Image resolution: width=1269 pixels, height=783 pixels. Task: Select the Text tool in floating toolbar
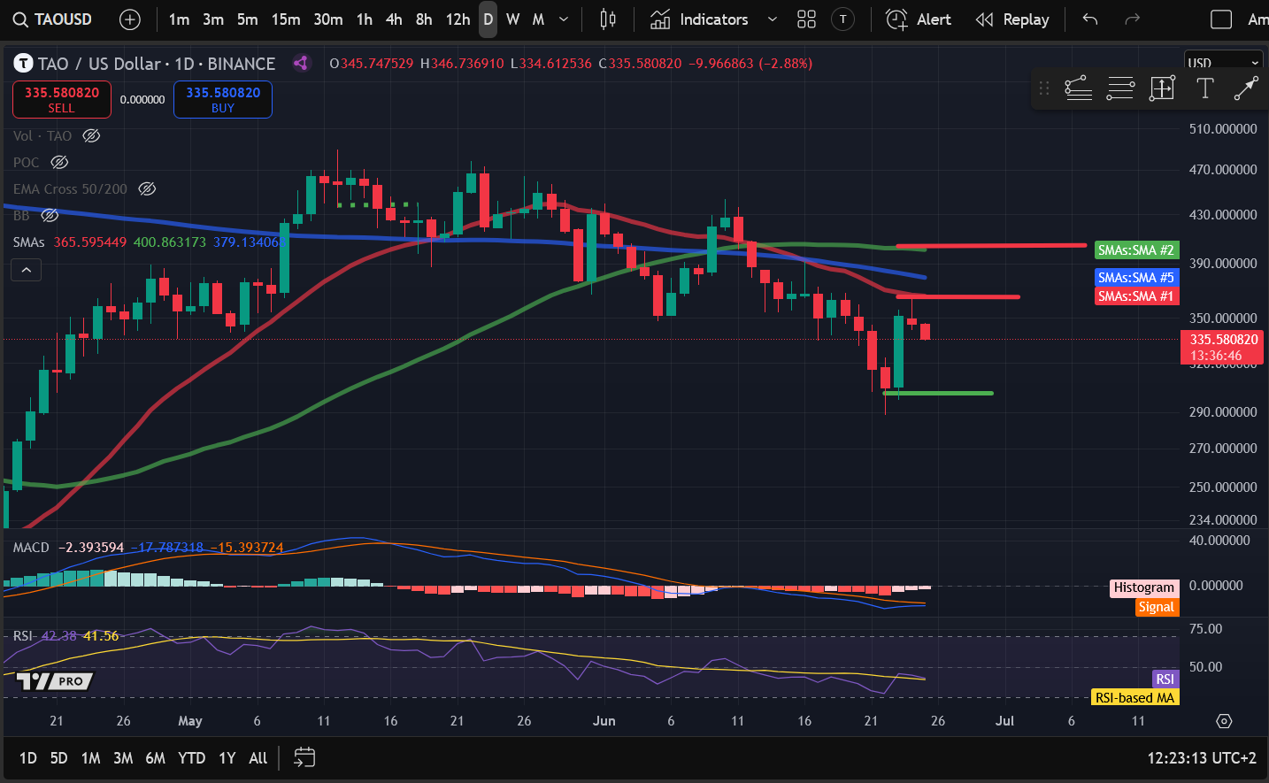[1204, 88]
